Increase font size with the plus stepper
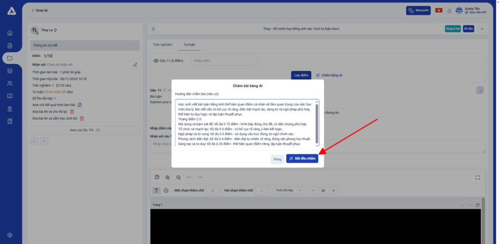This screenshot has width=500, height=244. pyautogui.click(x=333, y=190)
